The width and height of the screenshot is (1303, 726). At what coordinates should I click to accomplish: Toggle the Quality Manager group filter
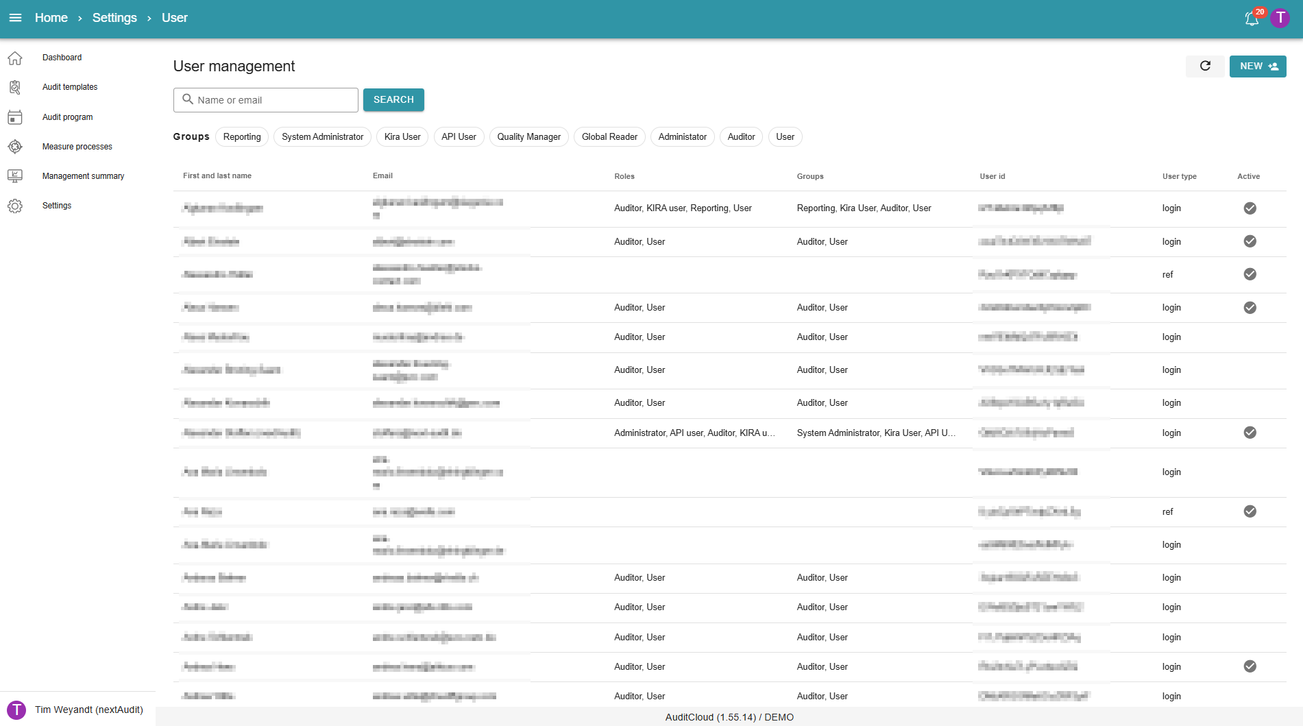pyautogui.click(x=528, y=137)
